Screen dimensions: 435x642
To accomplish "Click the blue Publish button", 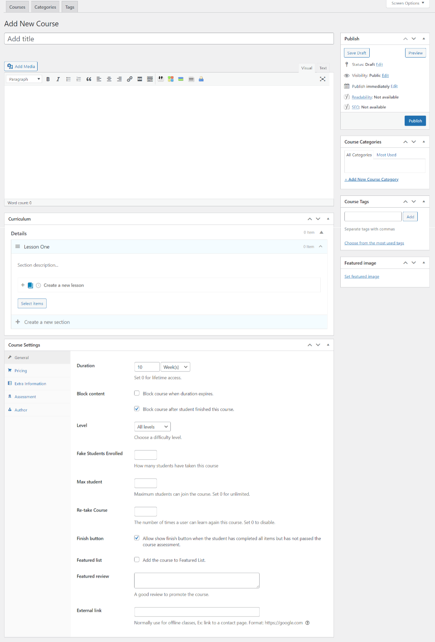I will point(415,121).
